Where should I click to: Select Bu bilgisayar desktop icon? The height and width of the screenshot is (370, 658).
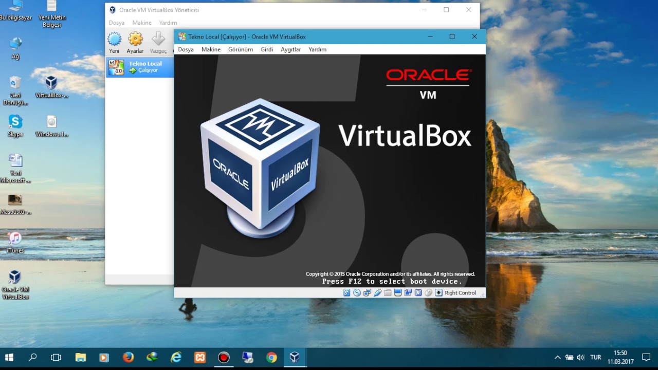tap(15, 10)
